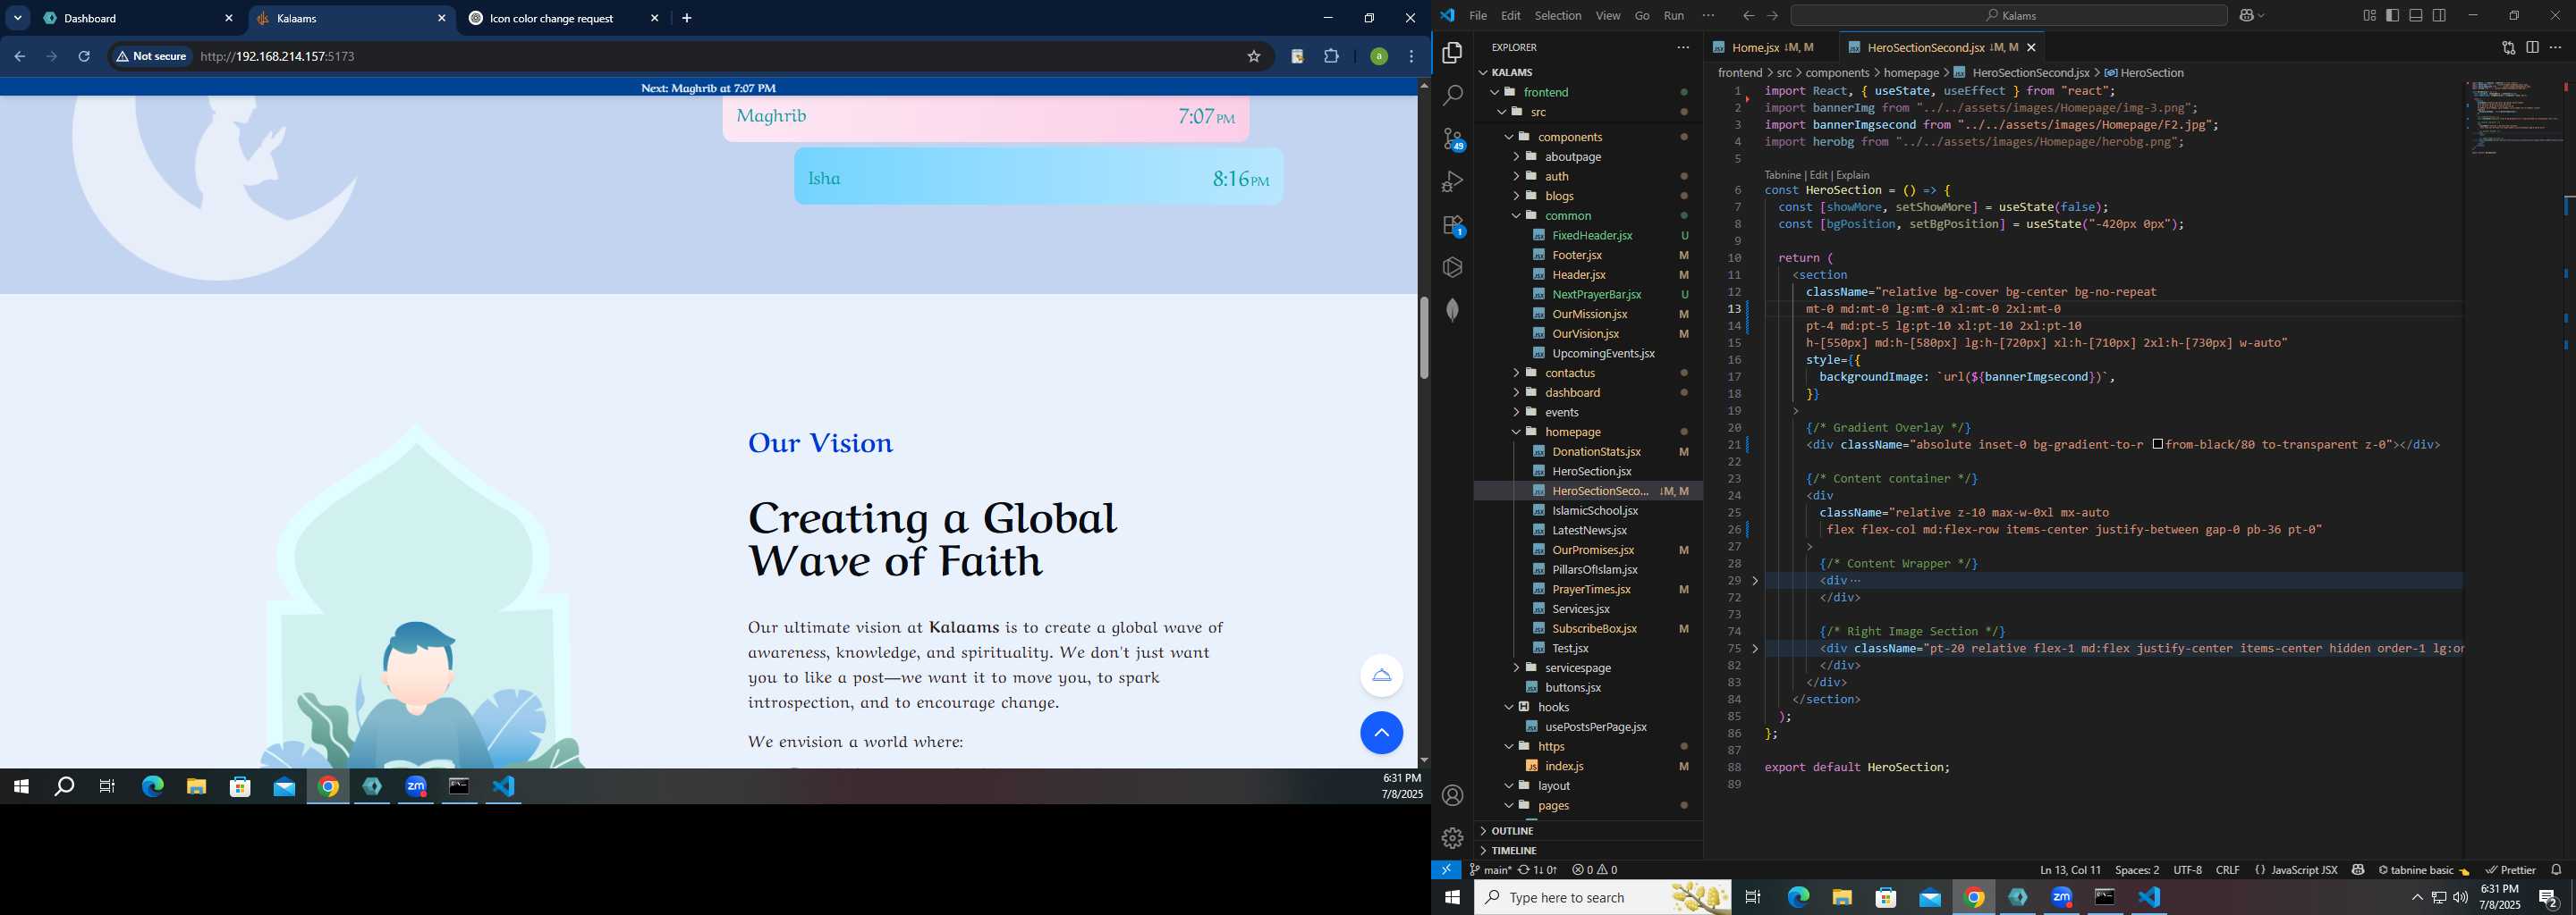
Task: Open PrayerTimes.jsx file in Explorer
Action: pyautogui.click(x=1591, y=590)
